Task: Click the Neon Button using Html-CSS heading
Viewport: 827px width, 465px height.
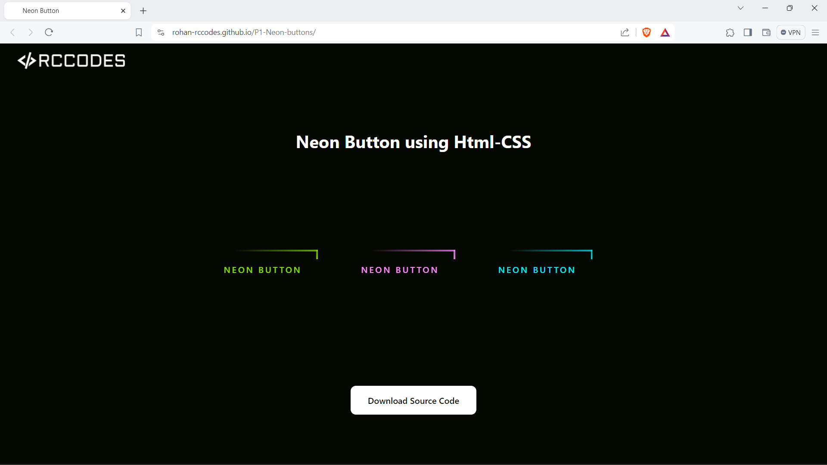Action: [413, 142]
